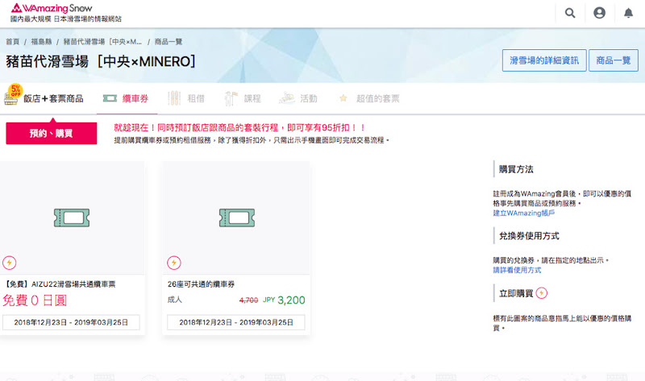Image resolution: width=645 pixels, height=381 pixels.
Task: Click the green lift ticket tab icon
Action: tap(110, 98)
